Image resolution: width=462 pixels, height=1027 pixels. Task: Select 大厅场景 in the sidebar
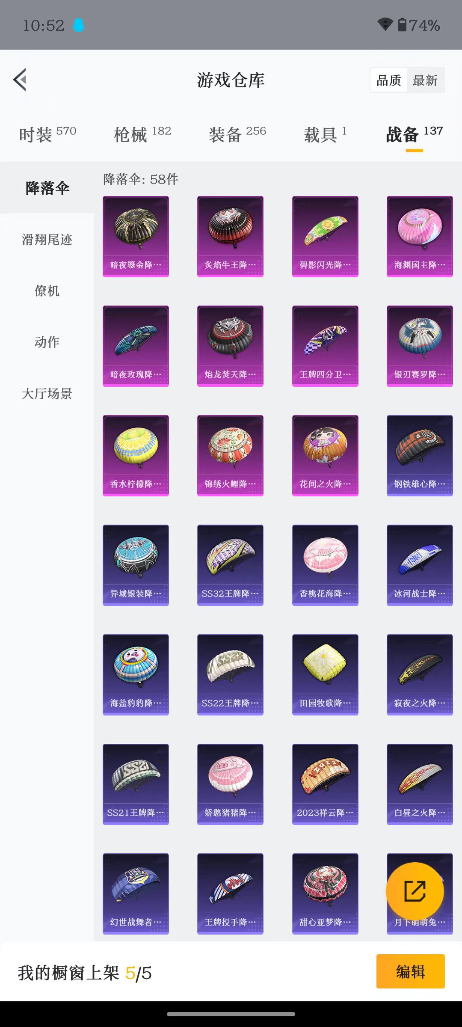(x=47, y=394)
